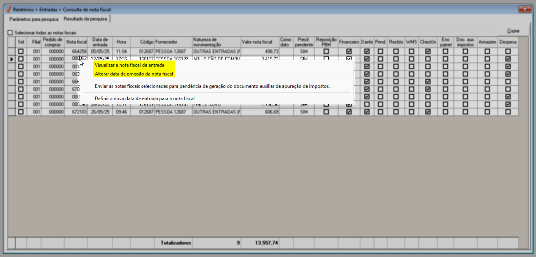This screenshot has width=536, height=257.
Task: Toggle CheckIn checkbox in the last row
Action: pos(428,112)
